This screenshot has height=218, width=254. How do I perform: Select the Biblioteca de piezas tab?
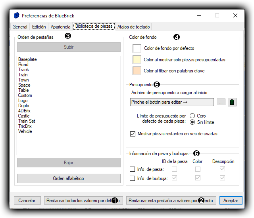[x=94, y=26]
